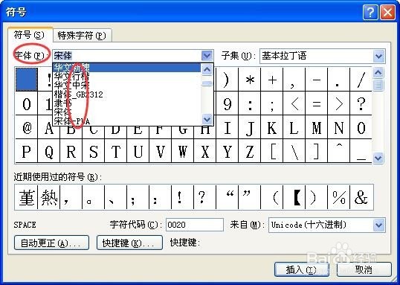Open the 快捷键(K)... button

click(129, 243)
